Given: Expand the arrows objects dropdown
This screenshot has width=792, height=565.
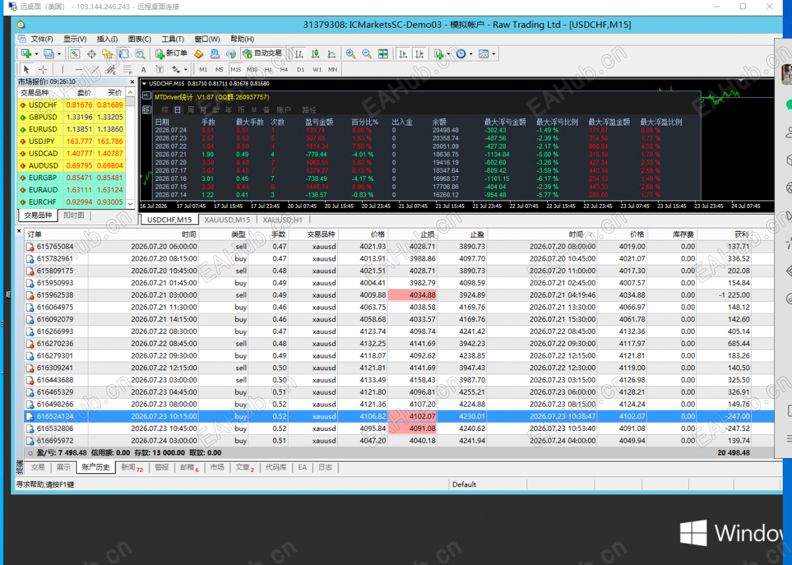Looking at the screenshot, I should coord(185,69).
